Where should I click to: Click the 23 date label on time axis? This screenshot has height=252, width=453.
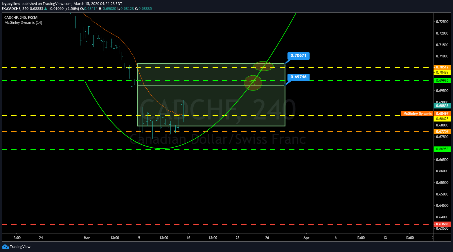click(238, 238)
